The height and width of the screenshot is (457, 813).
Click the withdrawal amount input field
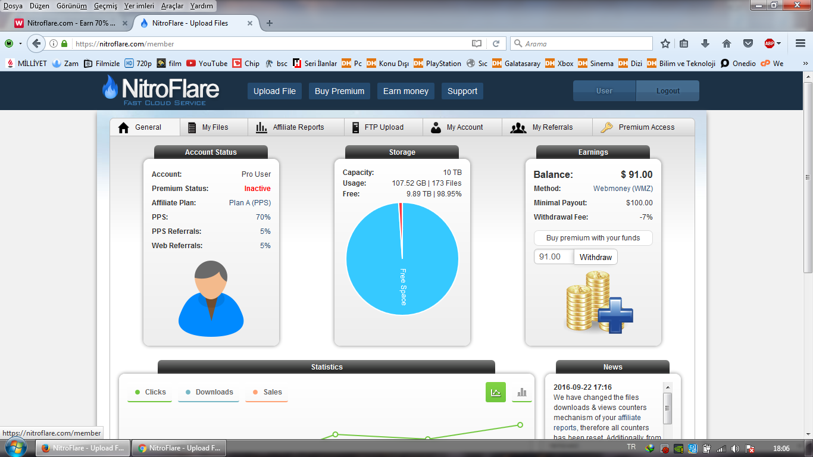(x=554, y=257)
